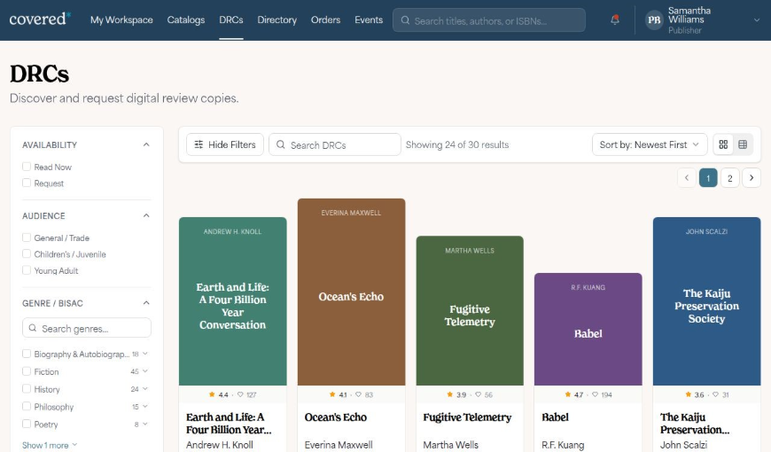Focus the Search genres field
This screenshot has height=452, width=771.
(x=87, y=328)
